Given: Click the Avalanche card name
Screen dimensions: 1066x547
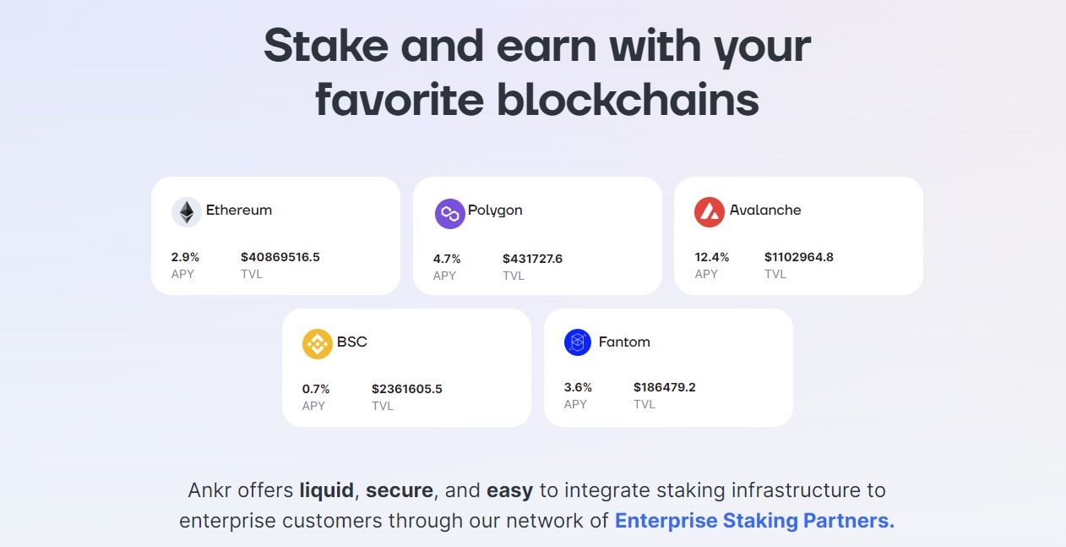Looking at the screenshot, I should (x=765, y=211).
